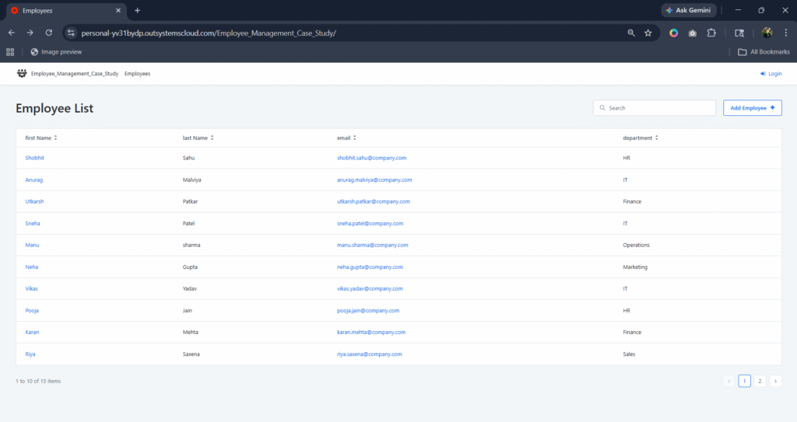
Task: Select the Operations department cell
Action: (637, 245)
